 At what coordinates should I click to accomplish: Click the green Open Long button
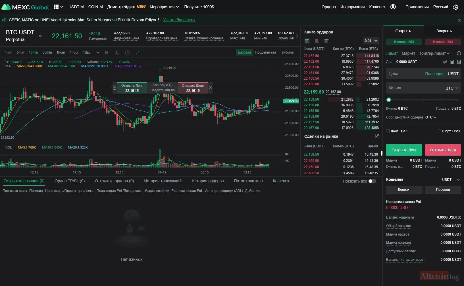[404, 150]
